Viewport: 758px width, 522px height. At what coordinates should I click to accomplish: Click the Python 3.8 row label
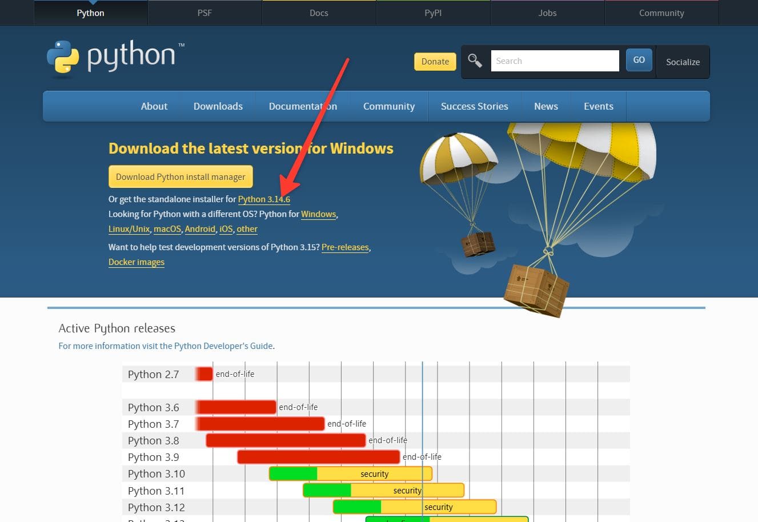point(153,440)
